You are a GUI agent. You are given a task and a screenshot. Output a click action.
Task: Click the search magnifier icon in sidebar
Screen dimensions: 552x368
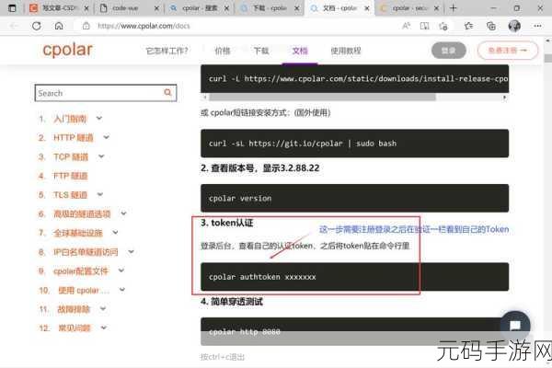(x=167, y=92)
